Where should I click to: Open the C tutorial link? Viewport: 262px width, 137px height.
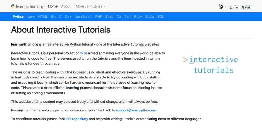(x=60, y=17)
